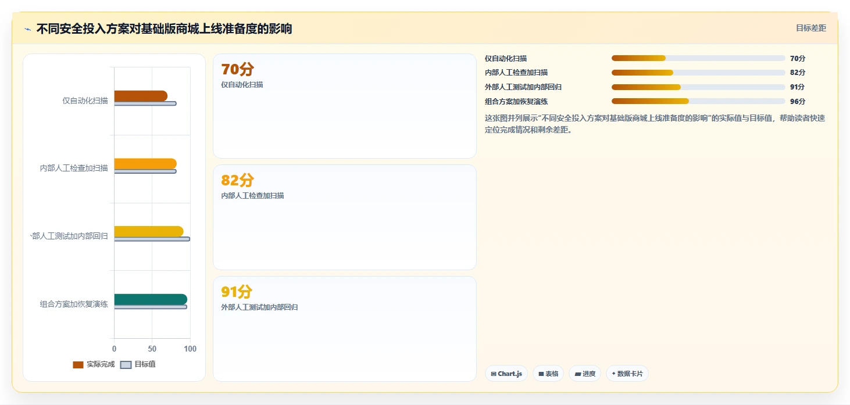Click the progress bar in the 仅自动化扫描 row

tap(698, 58)
